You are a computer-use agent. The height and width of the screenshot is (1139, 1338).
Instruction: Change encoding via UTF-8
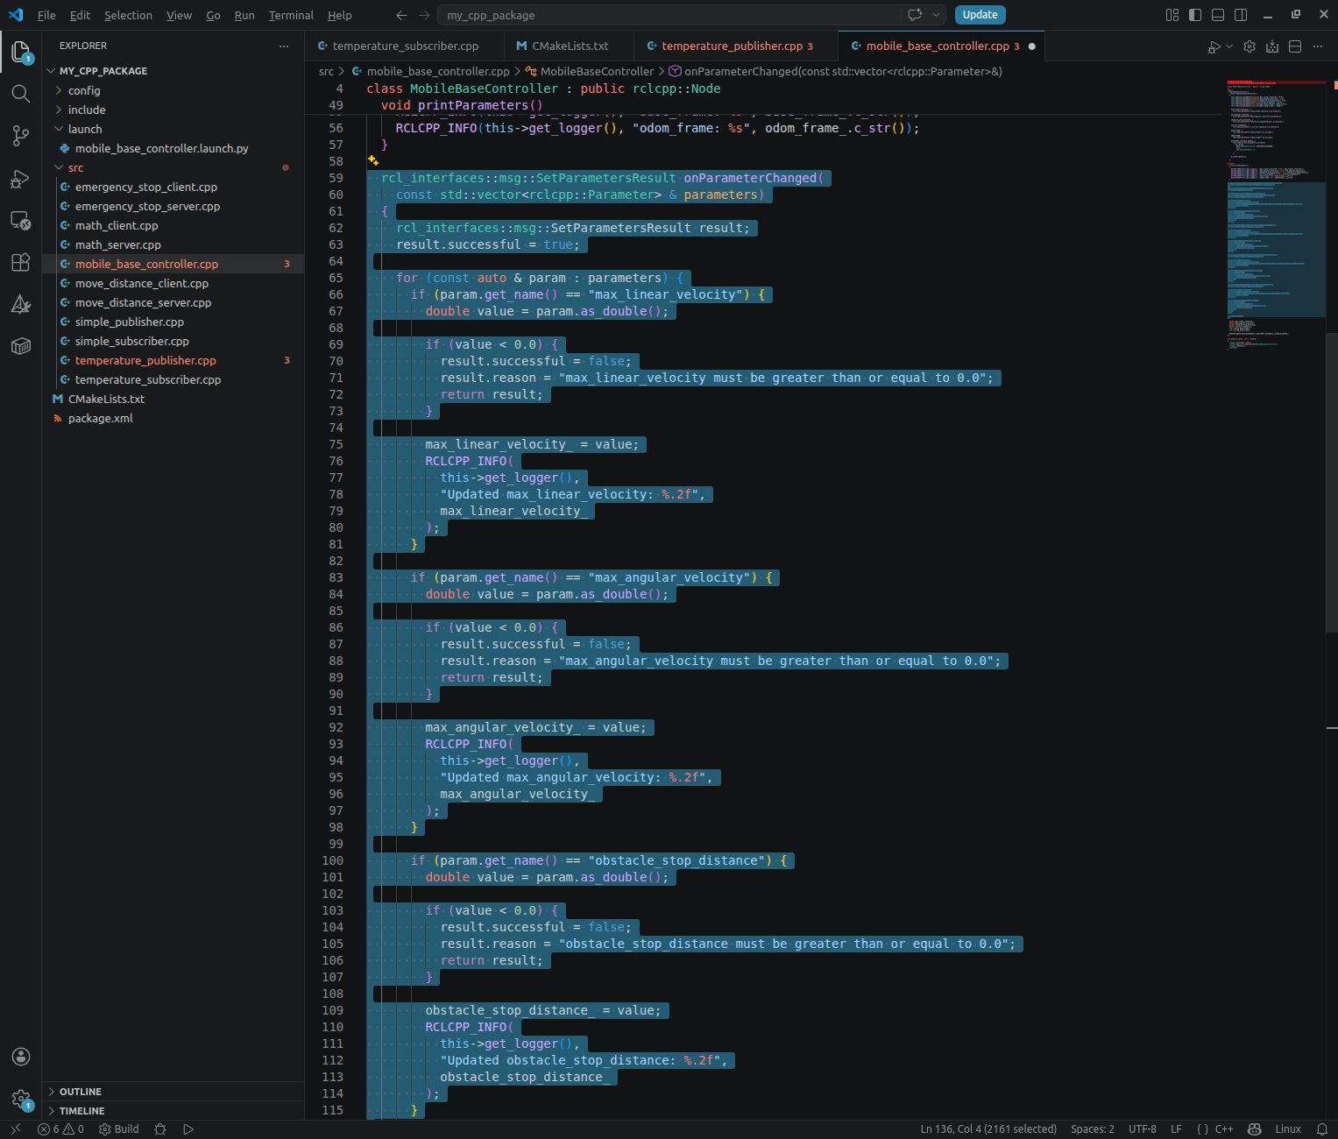pos(1142,1129)
